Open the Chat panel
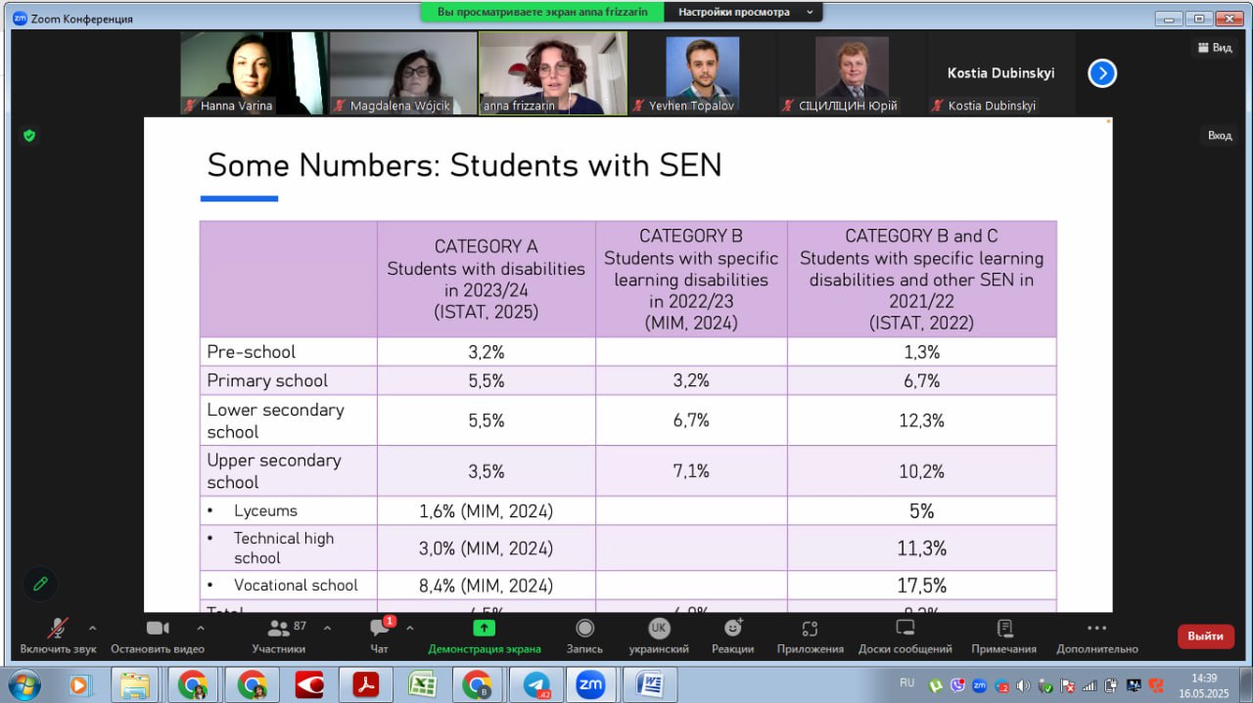The image size is (1253, 703). point(380,629)
